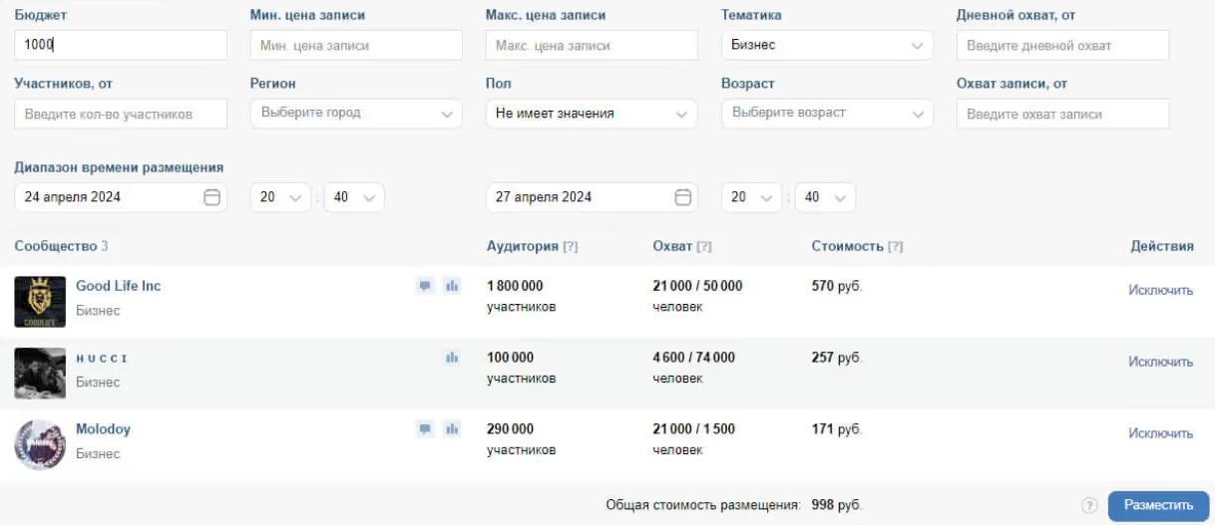Viewport: 1215px width, 525px height.
Task: Open statistics icon for Molodoy community
Action: click(x=452, y=429)
